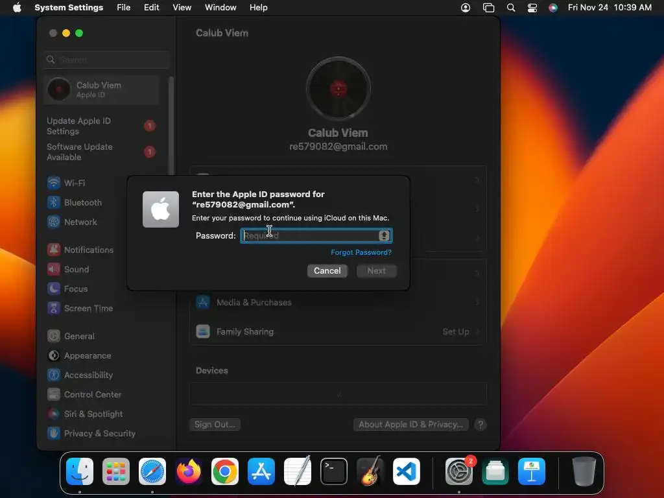Select Control Center sidebar icon
Screen dimensions: 664x498
[x=54, y=395]
